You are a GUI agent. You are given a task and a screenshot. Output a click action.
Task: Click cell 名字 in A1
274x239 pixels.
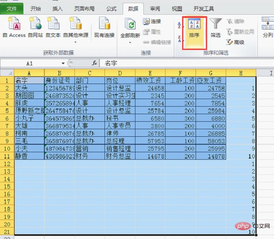click(29, 80)
